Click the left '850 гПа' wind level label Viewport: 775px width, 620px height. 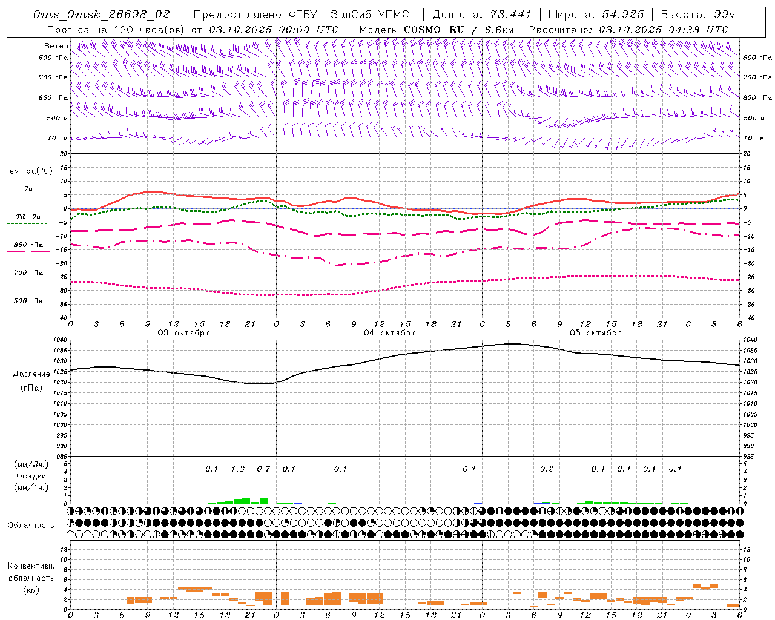coord(53,97)
